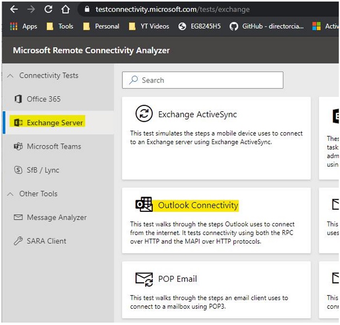Open the browser home page icon
Screen dimensions: 340x325
[x=65, y=9]
